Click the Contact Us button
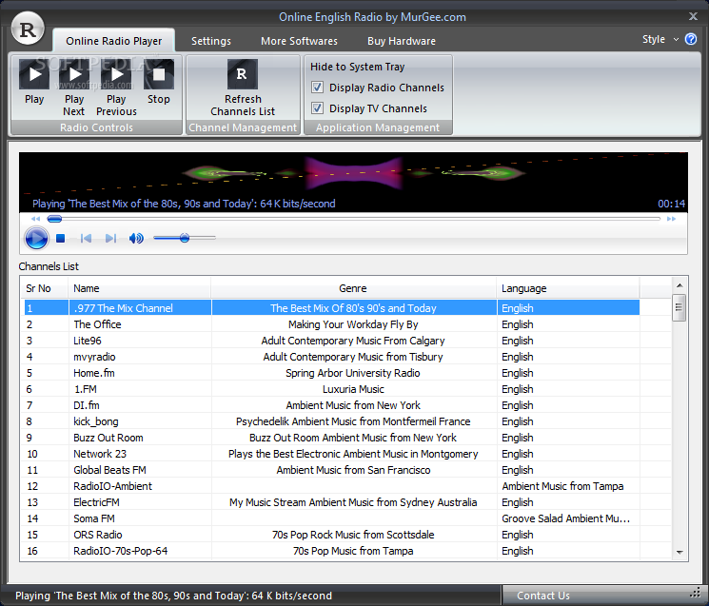The height and width of the screenshot is (606, 709). coord(543,596)
